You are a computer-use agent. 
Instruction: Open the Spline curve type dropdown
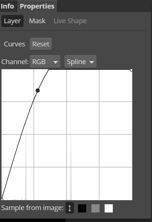[80, 62]
